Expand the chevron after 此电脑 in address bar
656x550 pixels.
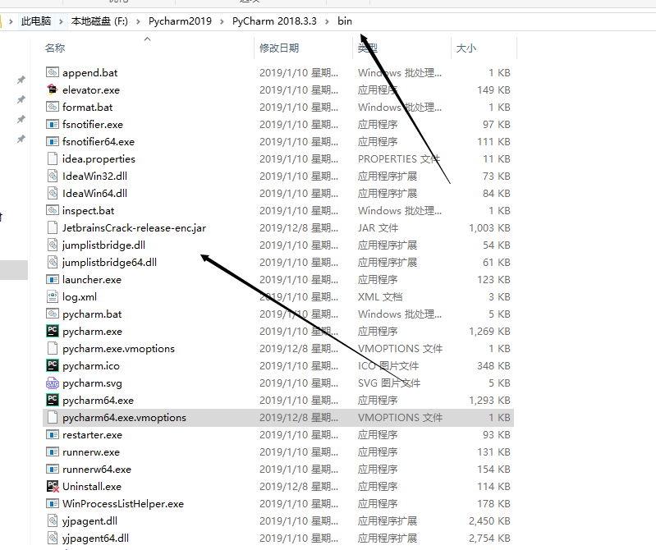pyautogui.click(x=61, y=21)
